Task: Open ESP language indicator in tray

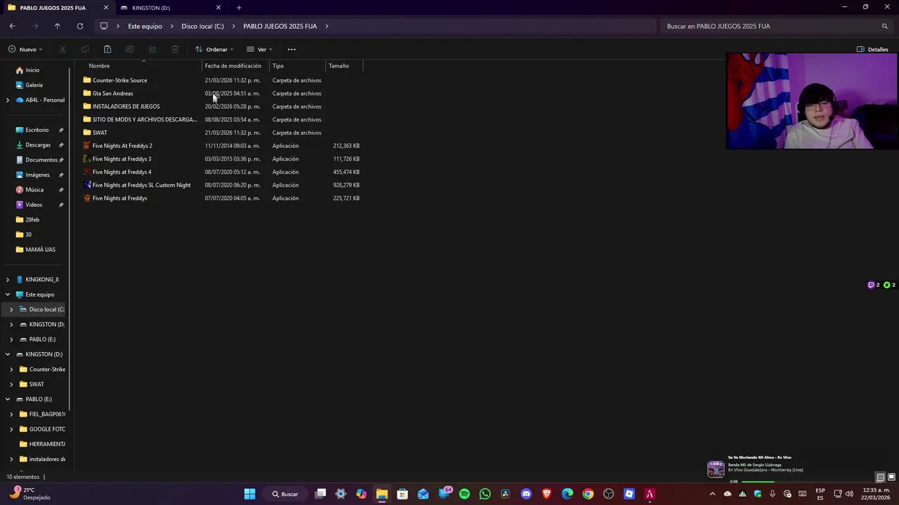Action: [820, 494]
